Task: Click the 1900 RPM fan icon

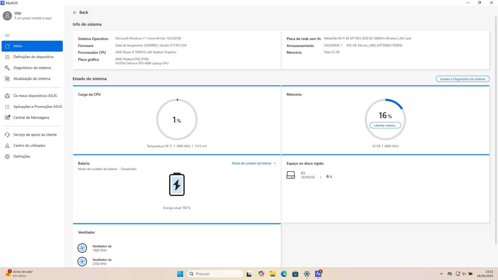Action: click(82, 248)
